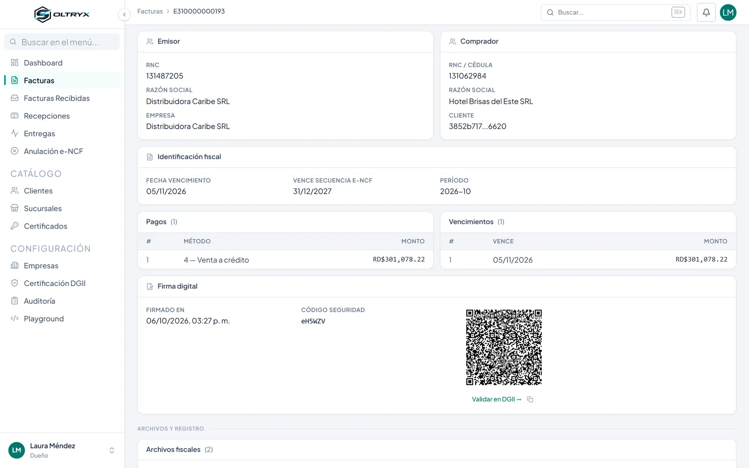Click the Facturas breadcrumb link
Viewport: 749px width, 468px height.
pyautogui.click(x=150, y=11)
